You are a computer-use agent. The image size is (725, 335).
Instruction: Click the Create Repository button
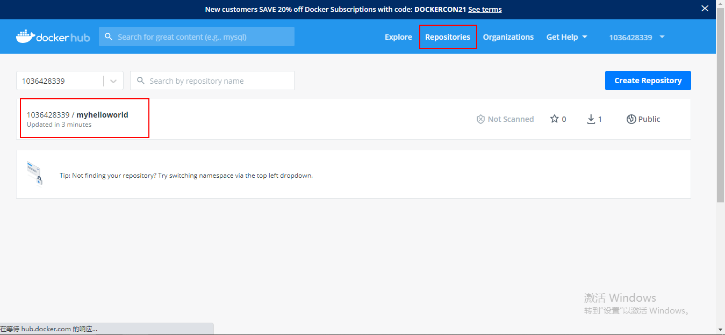pos(648,81)
